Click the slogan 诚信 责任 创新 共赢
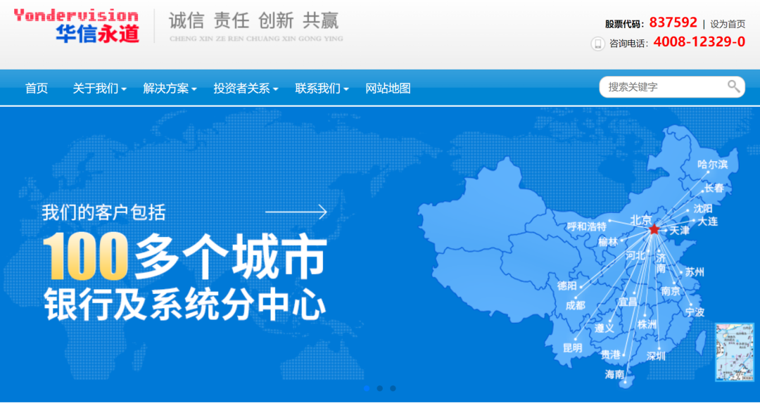 tap(253, 21)
